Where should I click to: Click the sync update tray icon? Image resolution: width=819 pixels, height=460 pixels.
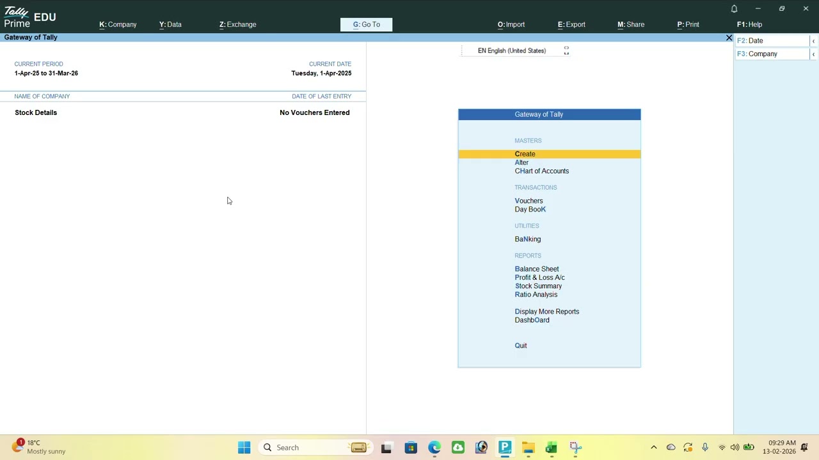pyautogui.click(x=688, y=448)
